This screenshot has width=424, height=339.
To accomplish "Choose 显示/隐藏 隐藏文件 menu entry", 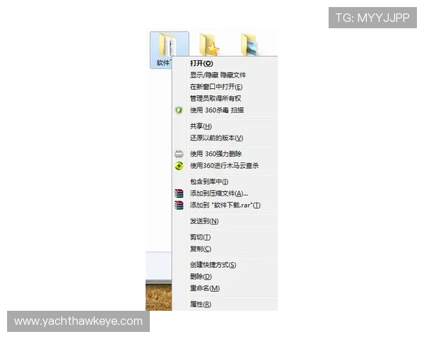I will click(218, 75).
